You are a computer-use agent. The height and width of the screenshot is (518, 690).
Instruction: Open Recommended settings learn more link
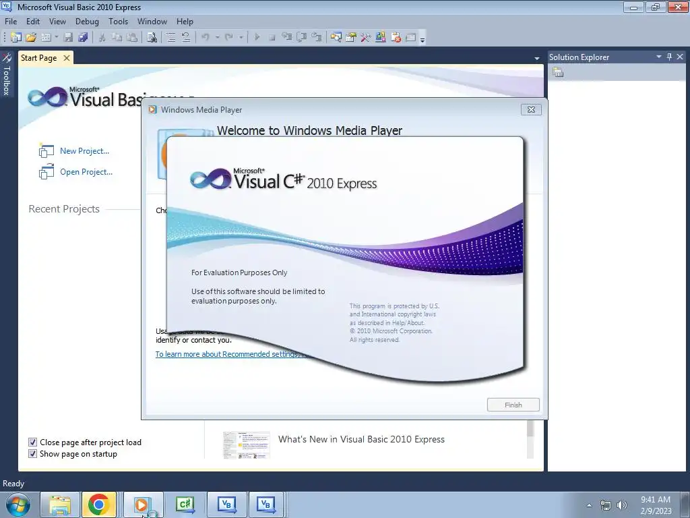point(233,354)
